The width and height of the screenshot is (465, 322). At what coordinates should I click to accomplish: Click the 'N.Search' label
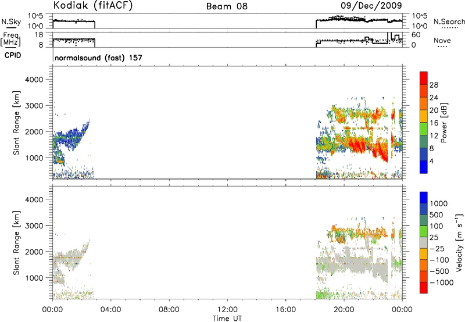coord(449,22)
